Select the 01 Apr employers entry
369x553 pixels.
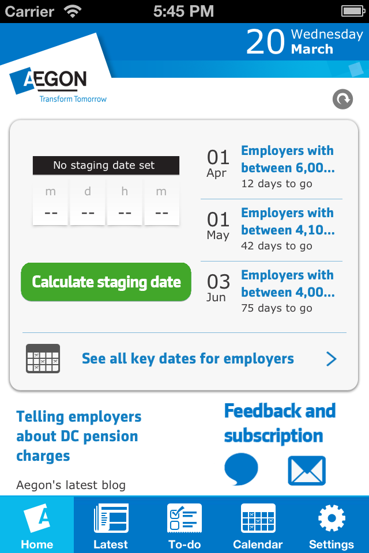point(271,167)
